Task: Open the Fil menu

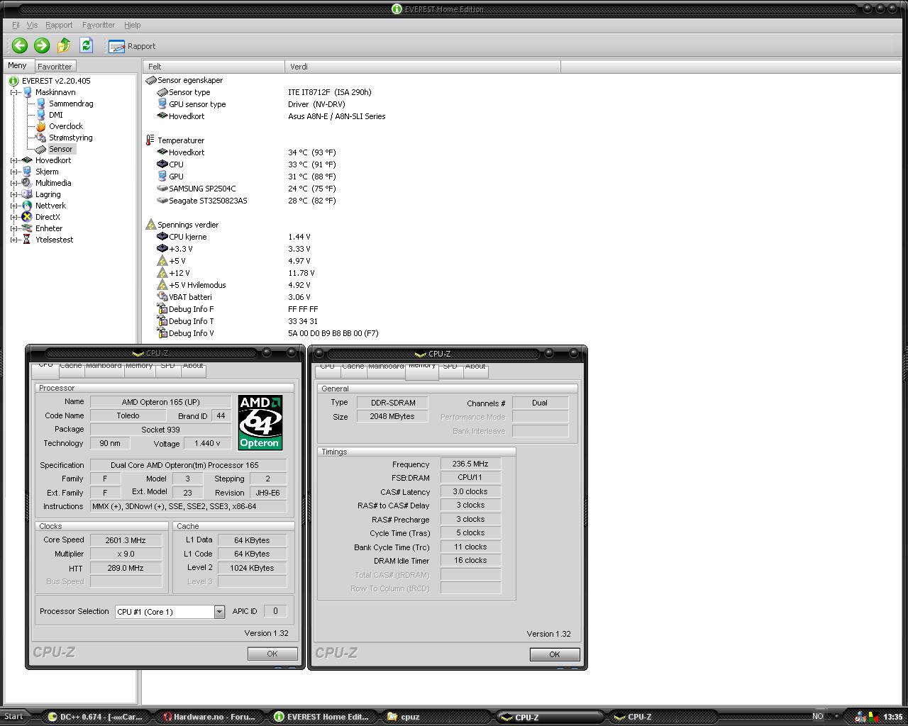Action: coord(16,25)
